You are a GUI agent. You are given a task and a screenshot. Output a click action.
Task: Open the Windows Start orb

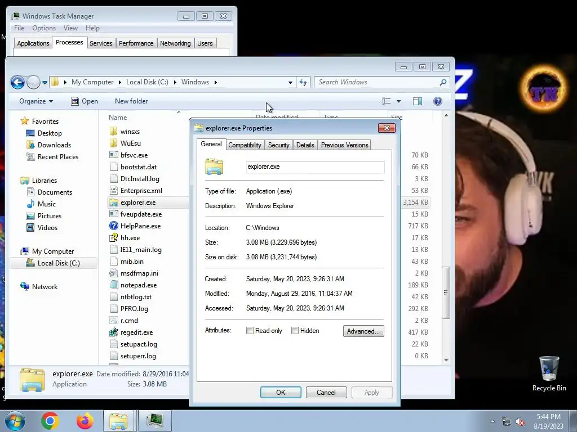pos(15,421)
